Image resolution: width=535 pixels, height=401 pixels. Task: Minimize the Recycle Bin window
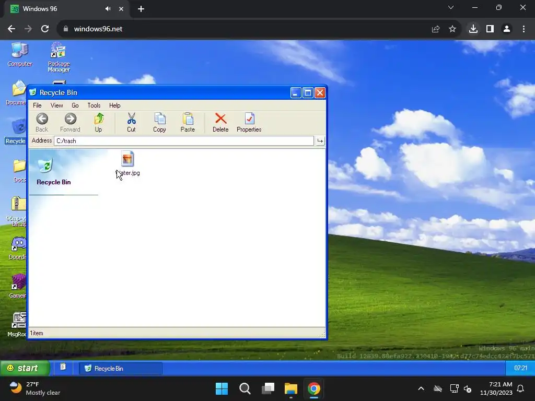tap(296, 93)
